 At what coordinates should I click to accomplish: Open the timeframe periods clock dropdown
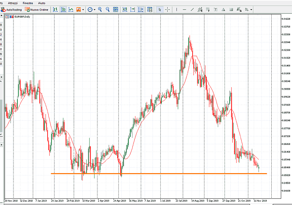point(92,10)
